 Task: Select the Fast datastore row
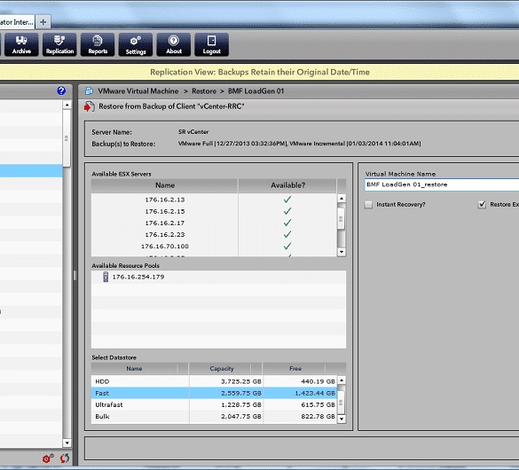click(214, 393)
